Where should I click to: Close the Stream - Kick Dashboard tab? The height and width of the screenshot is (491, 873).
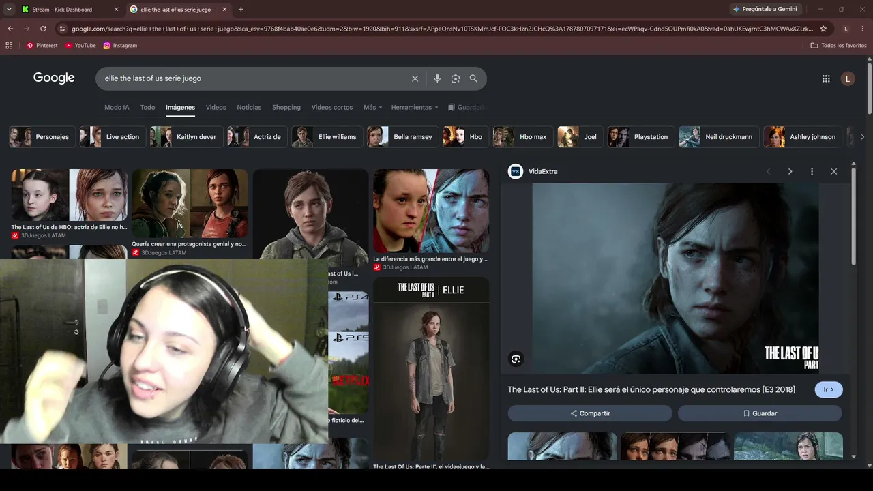116,10
